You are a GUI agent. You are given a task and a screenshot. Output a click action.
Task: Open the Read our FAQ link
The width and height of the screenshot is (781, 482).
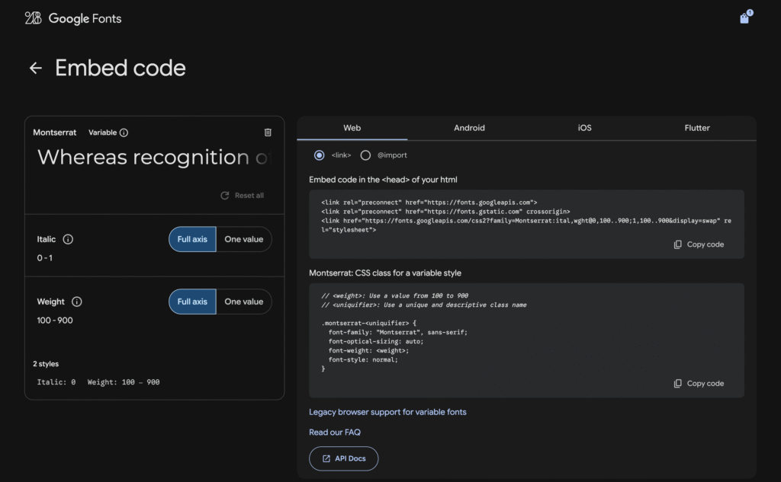click(x=335, y=433)
